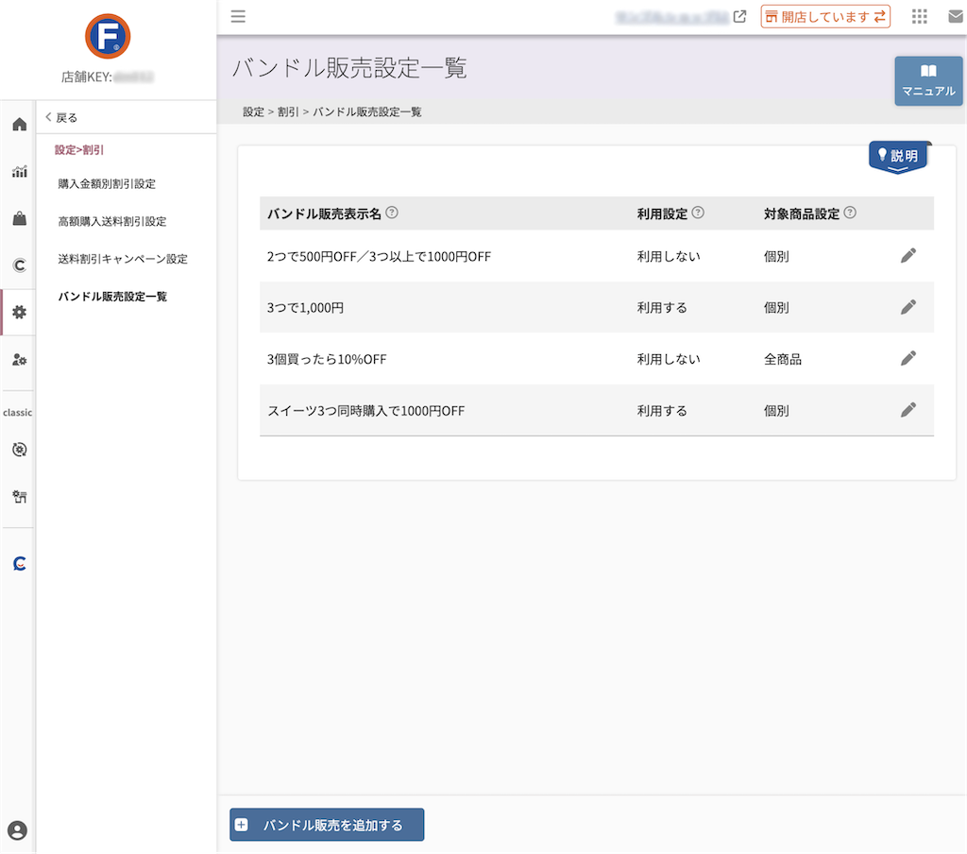The height and width of the screenshot is (854, 967).
Task: Open the mail envelope icon
Action: (x=956, y=17)
